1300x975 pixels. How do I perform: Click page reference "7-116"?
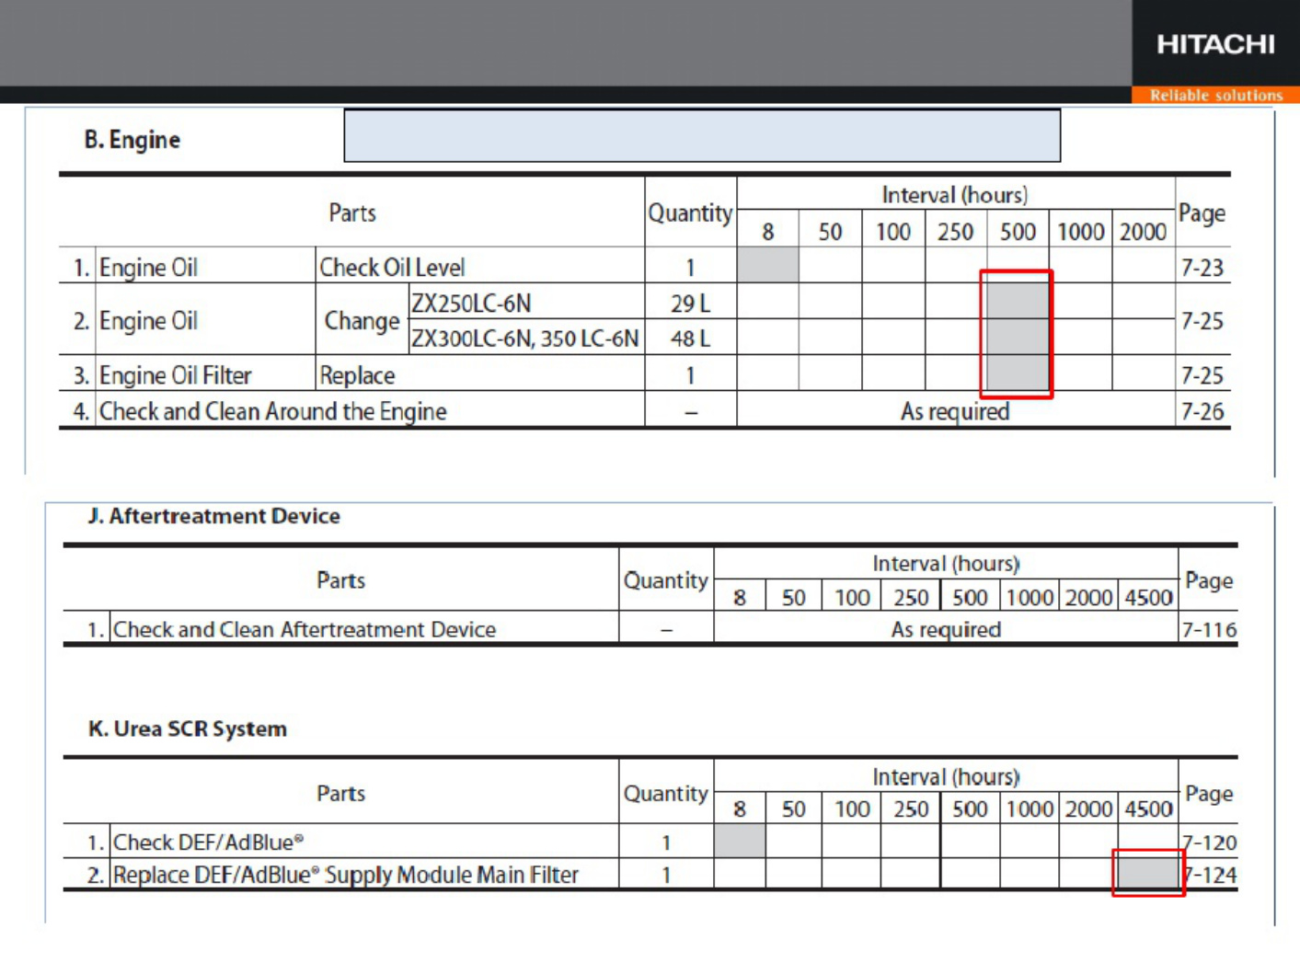click(x=1209, y=630)
